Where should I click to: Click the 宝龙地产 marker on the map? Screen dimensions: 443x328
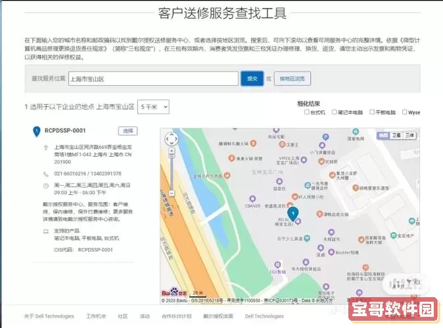pos(393,236)
